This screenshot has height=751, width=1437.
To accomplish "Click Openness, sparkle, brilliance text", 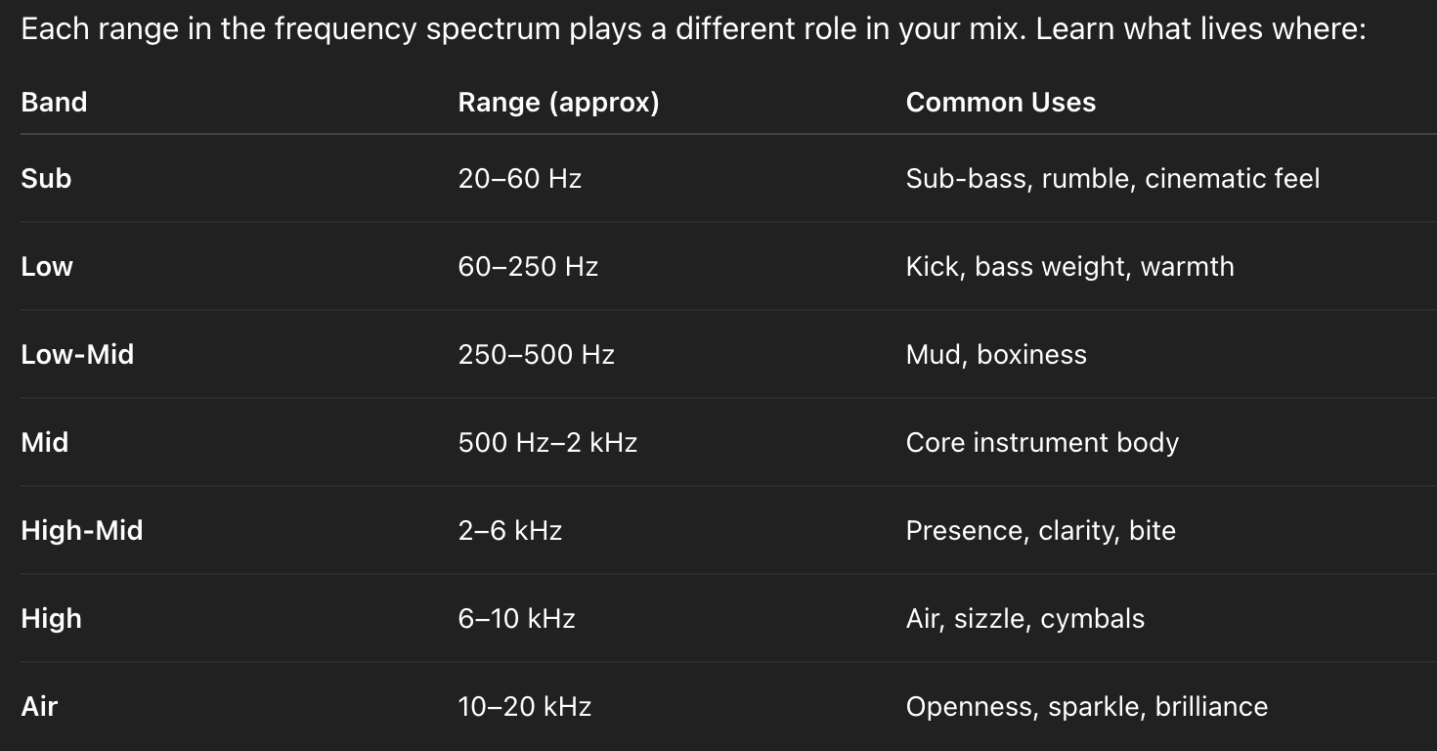I will coord(1086,707).
